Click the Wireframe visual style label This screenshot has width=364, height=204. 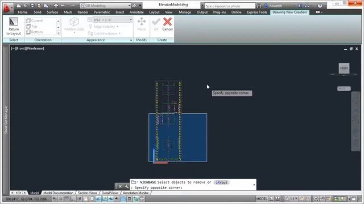tap(35, 48)
